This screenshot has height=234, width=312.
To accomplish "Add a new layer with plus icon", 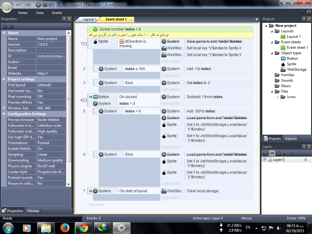I will click(265, 153).
